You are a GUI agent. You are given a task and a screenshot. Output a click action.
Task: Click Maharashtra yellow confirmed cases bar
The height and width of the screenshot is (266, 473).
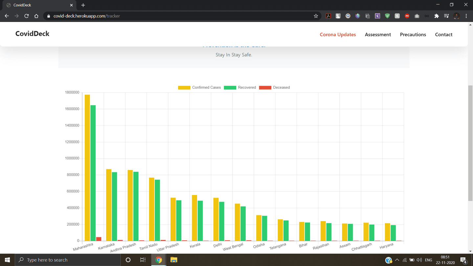pos(87,168)
